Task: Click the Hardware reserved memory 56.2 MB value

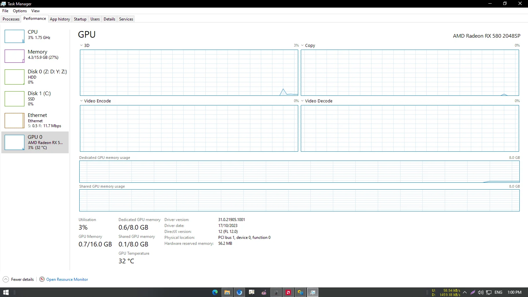Action: tap(225, 243)
